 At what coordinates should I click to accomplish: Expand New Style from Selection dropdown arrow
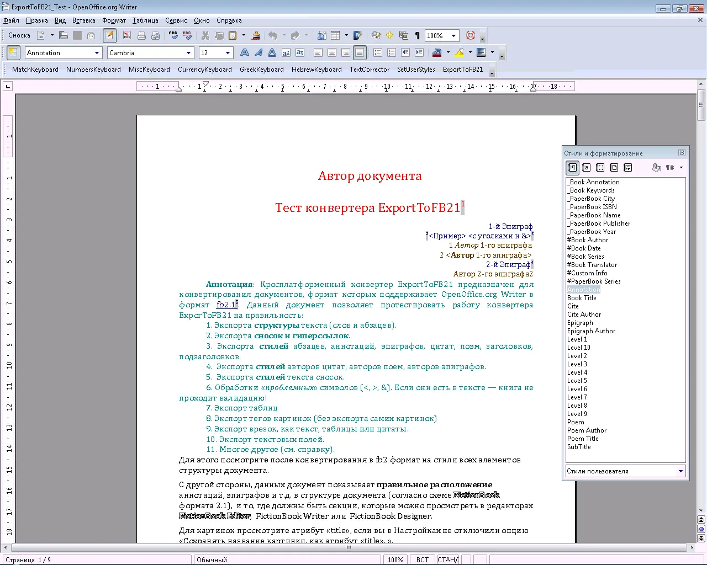681,168
